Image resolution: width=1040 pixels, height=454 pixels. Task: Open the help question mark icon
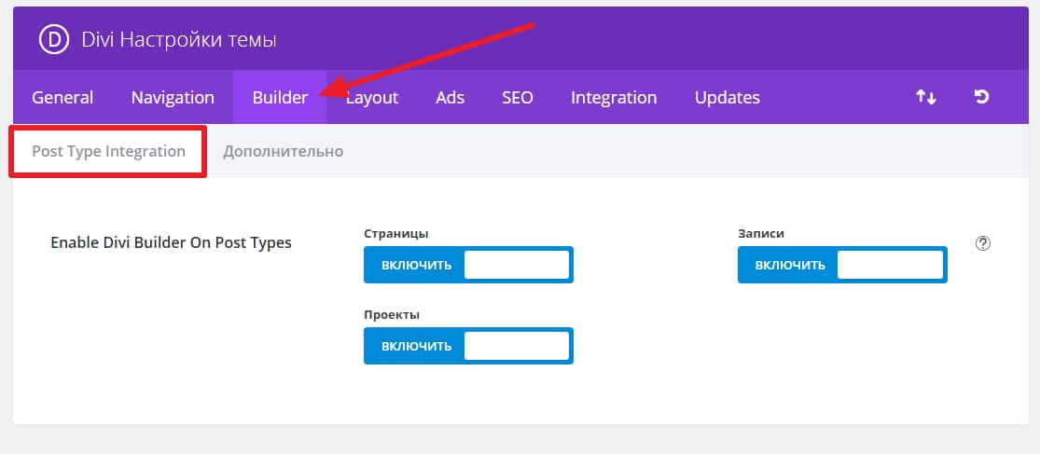[982, 243]
